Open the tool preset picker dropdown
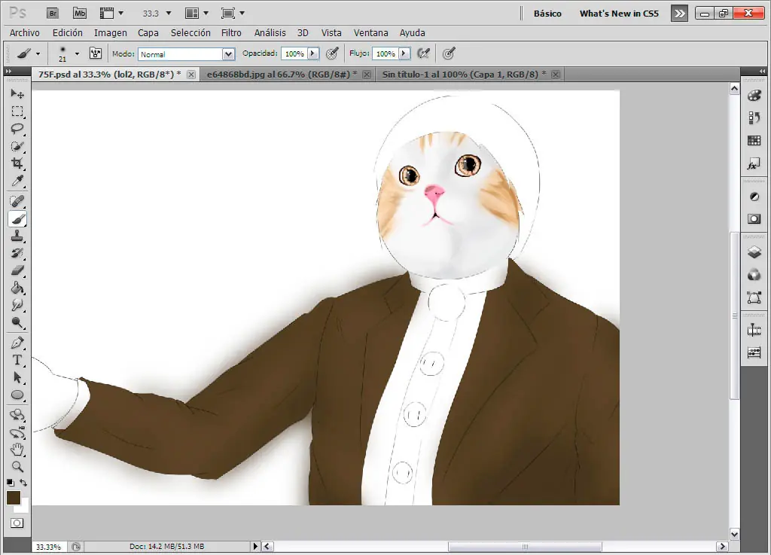 click(38, 53)
